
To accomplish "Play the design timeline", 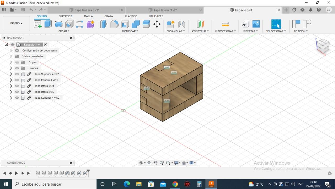I will (16, 173).
